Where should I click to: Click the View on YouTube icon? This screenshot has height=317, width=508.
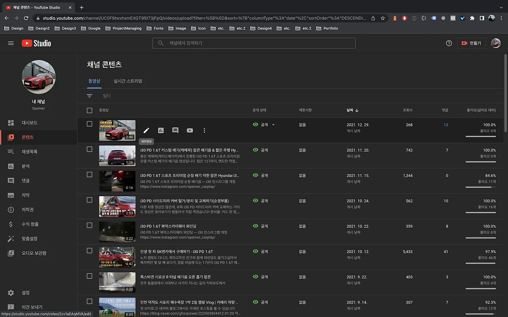(x=190, y=130)
